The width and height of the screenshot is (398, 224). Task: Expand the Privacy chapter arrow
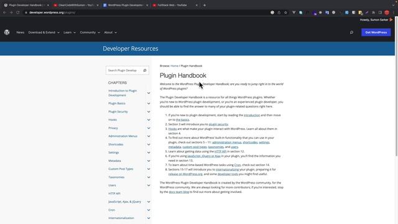click(149, 128)
